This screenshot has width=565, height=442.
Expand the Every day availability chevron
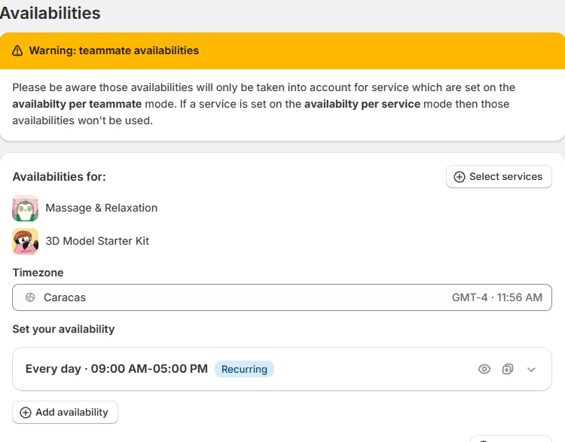pyautogui.click(x=531, y=370)
